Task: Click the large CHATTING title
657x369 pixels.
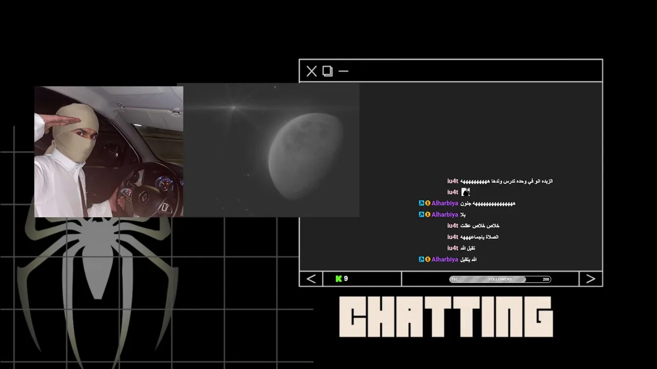Action: (446, 317)
